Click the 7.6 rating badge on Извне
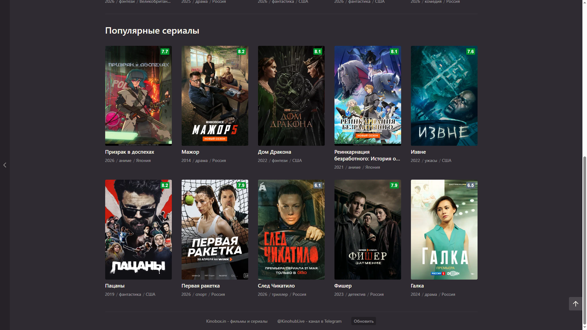Image resolution: width=587 pixels, height=330 pixels. pyautogui.click(x=471, y=52)
